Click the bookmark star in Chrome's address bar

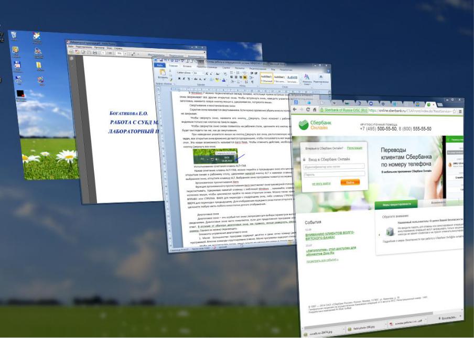[x=455, y=111]
